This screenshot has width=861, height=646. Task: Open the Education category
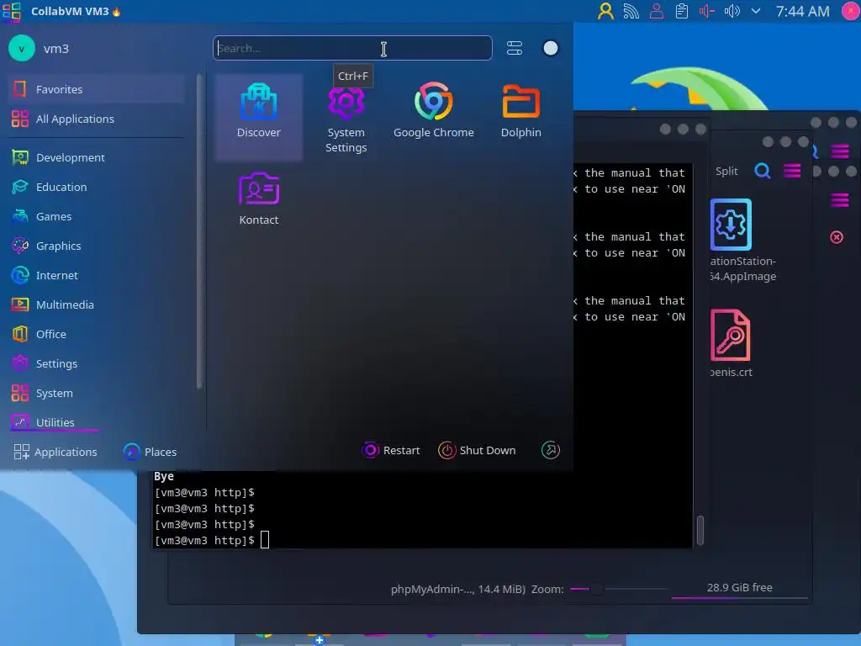coord(96,187)
